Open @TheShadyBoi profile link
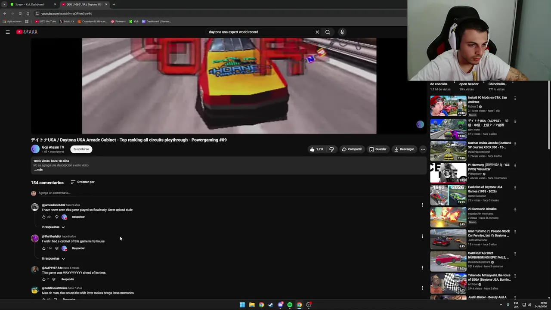This screenshot has width=551, height=310. pos(52,236)
